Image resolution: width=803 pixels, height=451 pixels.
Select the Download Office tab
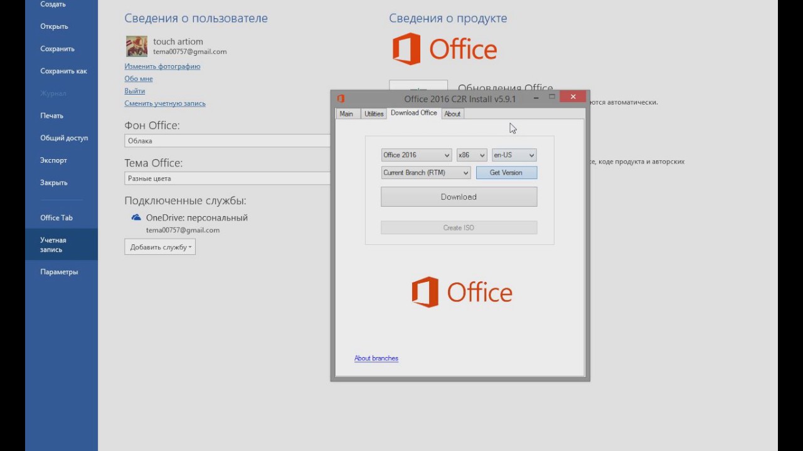coord(414,113)
